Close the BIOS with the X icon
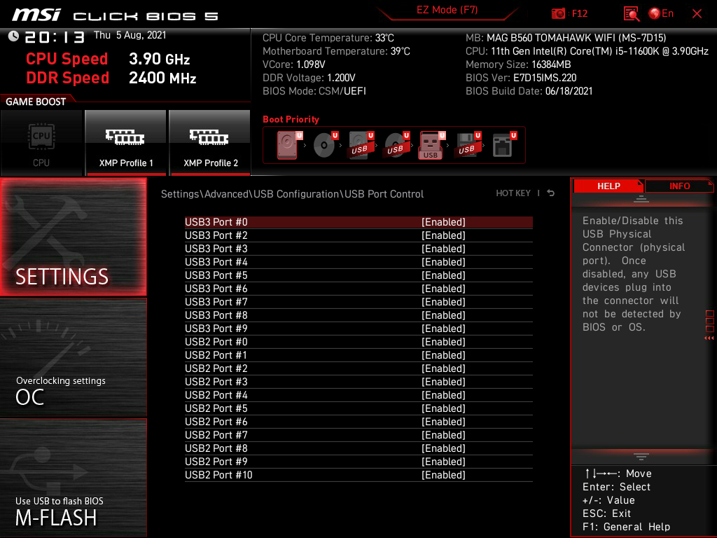The height and width of the screenshot is (538, 717). click(x=697, y=14)
